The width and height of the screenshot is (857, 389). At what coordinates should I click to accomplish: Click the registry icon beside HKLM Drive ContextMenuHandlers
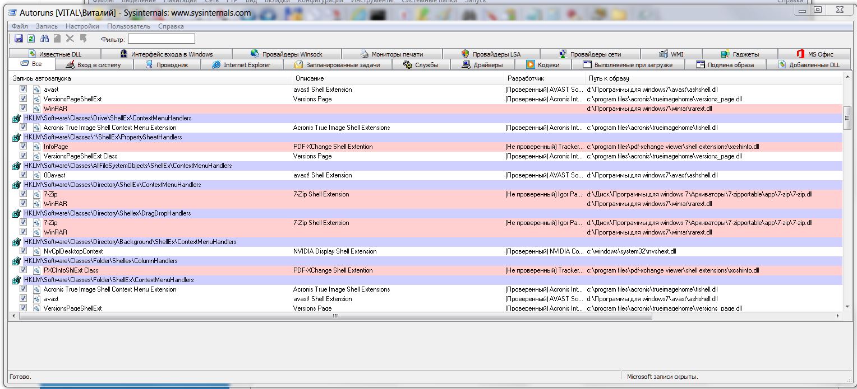coord(17,118)
